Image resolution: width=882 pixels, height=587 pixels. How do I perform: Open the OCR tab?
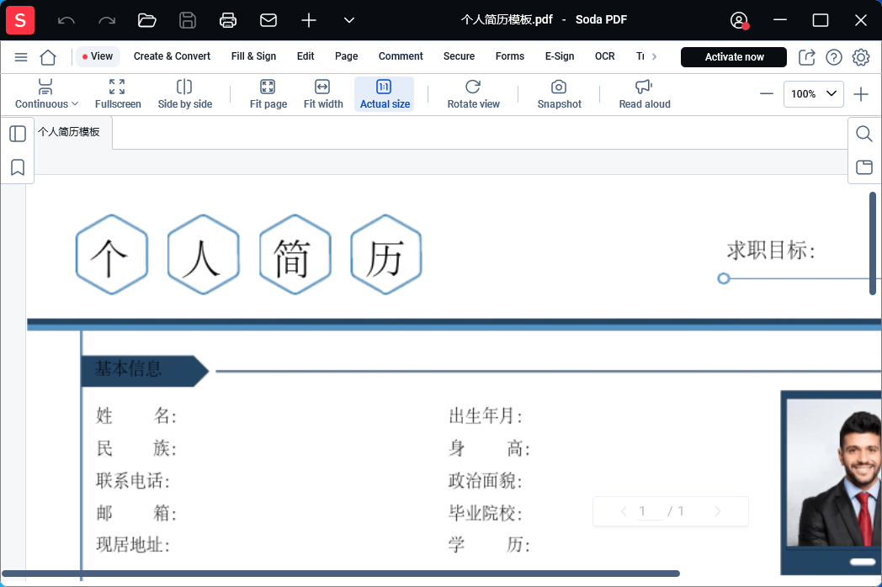click(x=604, y=56)
